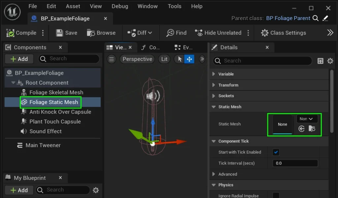Click the Find search tool icon
The height and width of the screenshot is (198, 338).
click(x=170, y=33)
